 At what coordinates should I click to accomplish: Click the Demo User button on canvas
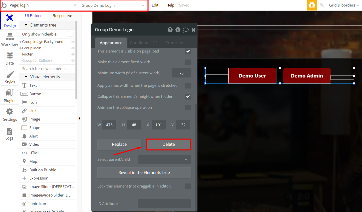[x=252, y=76]
